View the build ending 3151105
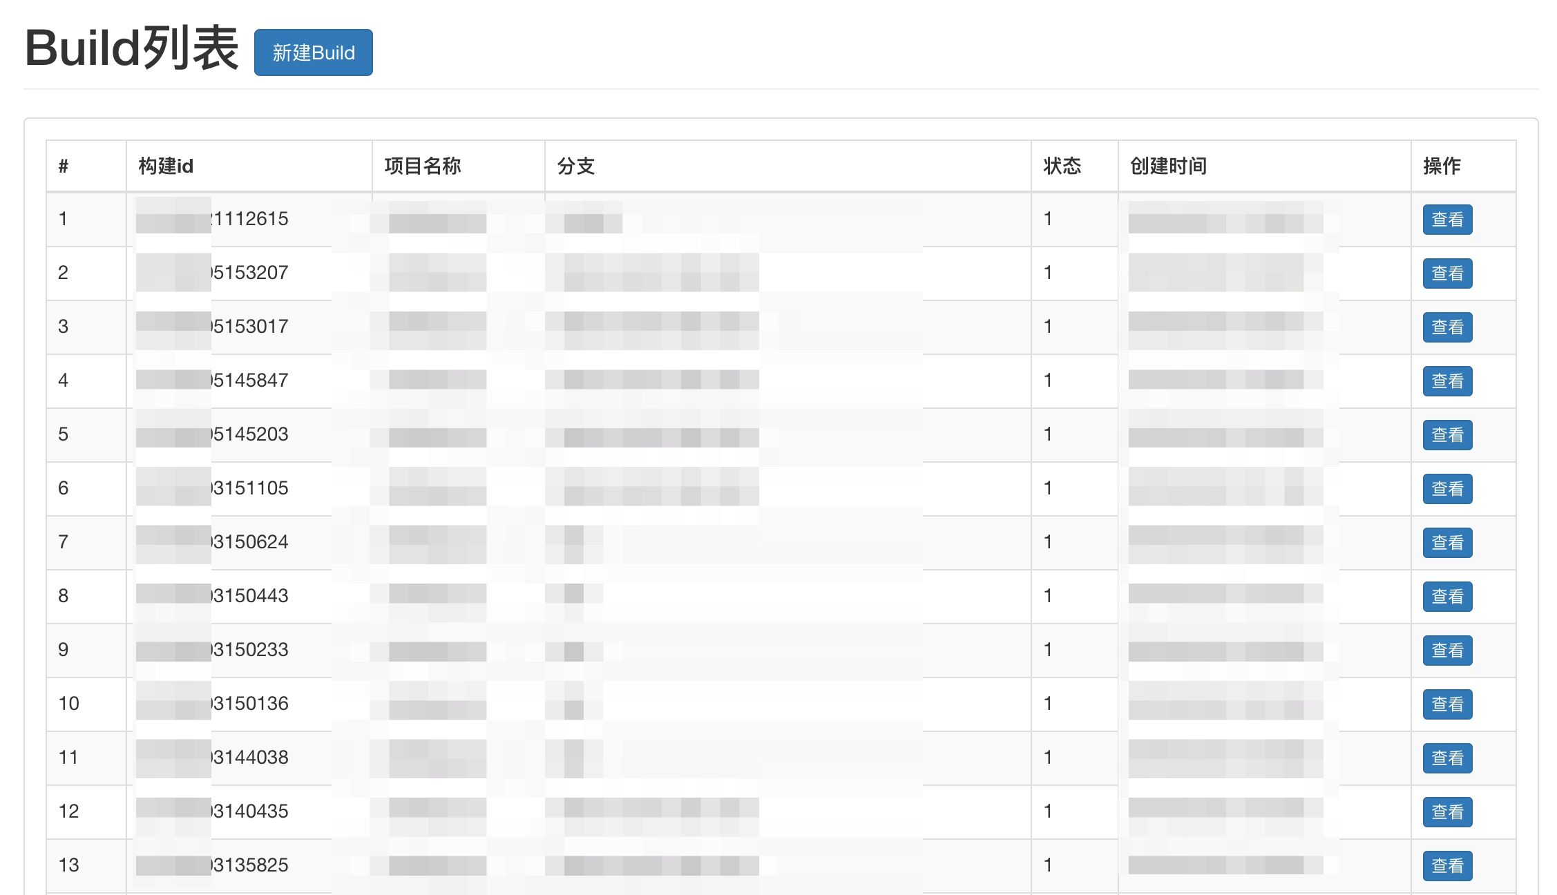1557x895 pixels. point(1446,489)
